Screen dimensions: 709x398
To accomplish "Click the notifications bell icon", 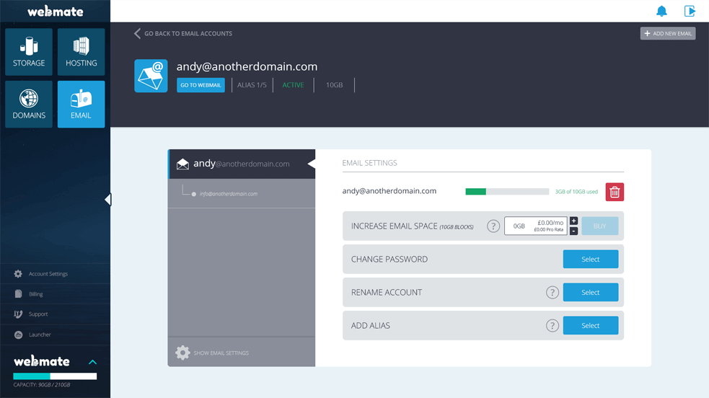I will point(661,11).
